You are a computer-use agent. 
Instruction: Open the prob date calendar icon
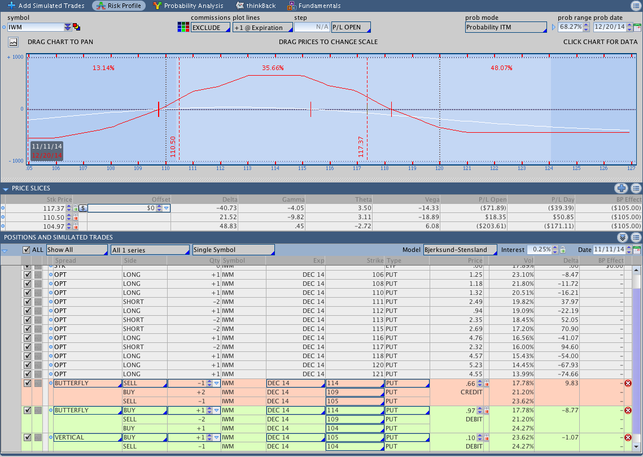tap(637, 28)
